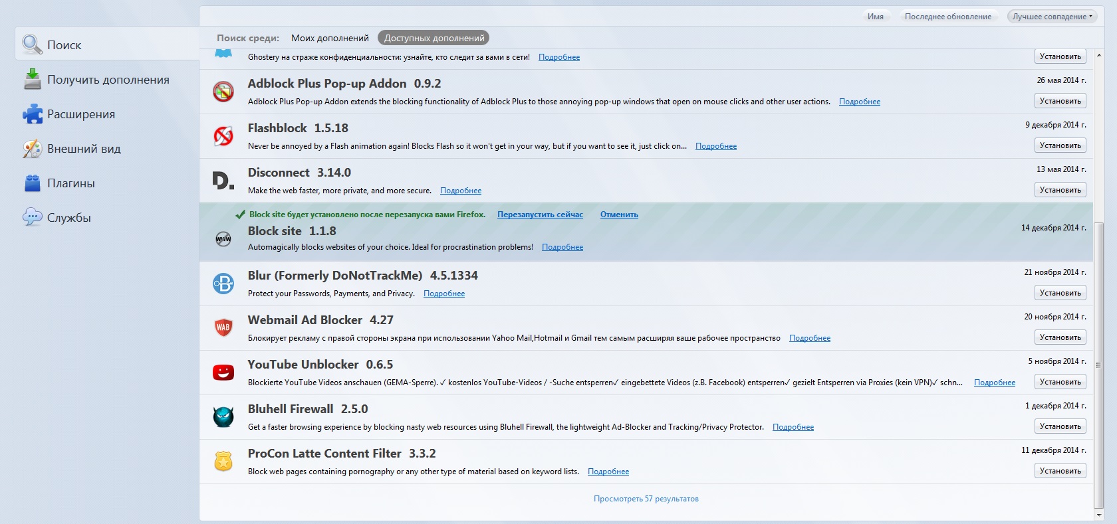Image resolution: width=1117 pixels, height=524 pixels.
Task: Install YouTube Unblocker
Action: [x=1060, y=382]
